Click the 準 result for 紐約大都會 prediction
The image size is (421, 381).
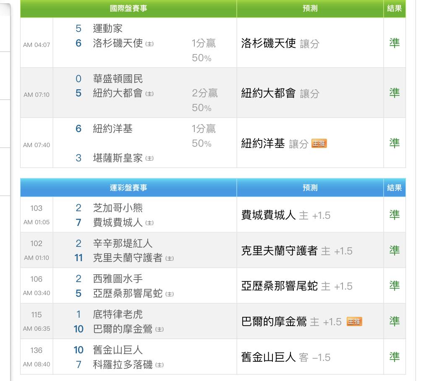[395, 93]
